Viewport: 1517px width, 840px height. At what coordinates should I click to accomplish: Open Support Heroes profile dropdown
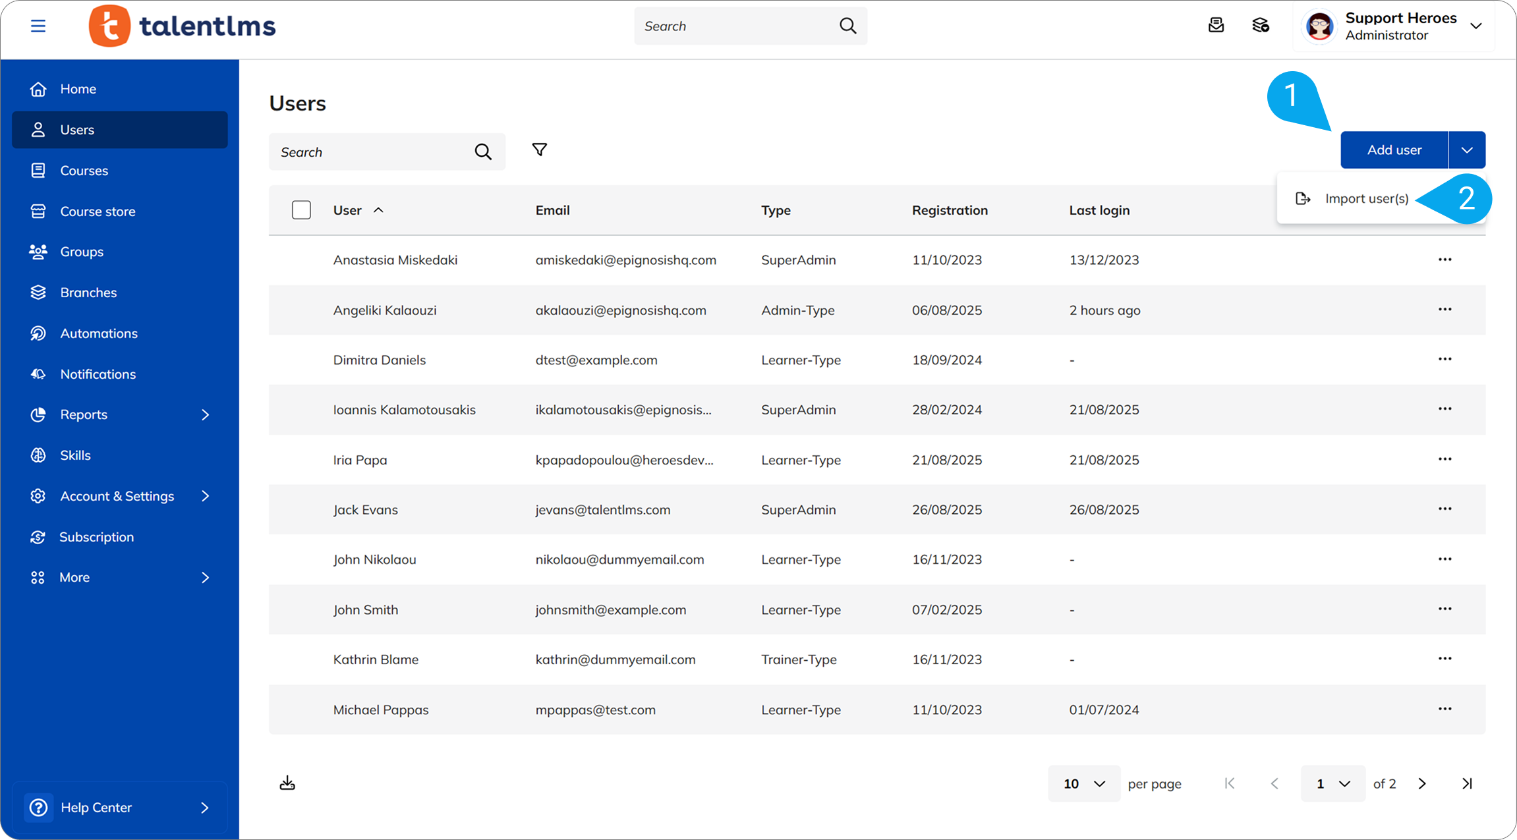[1476, 26]
